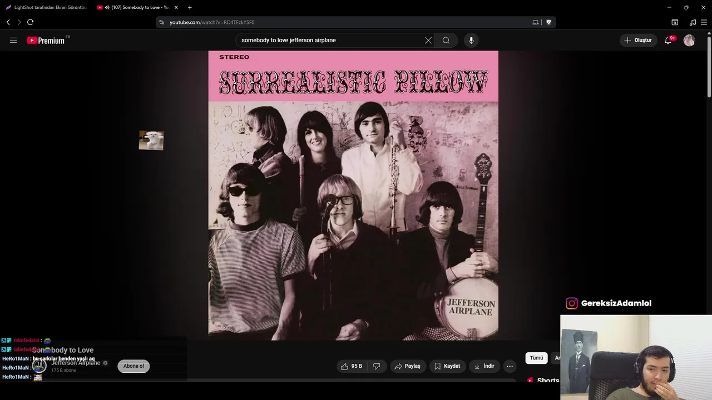Image resolution: width=712 pixels, height=400 pixels.
Task: Run search with magnifier button
Action: (x=446, y=40)
